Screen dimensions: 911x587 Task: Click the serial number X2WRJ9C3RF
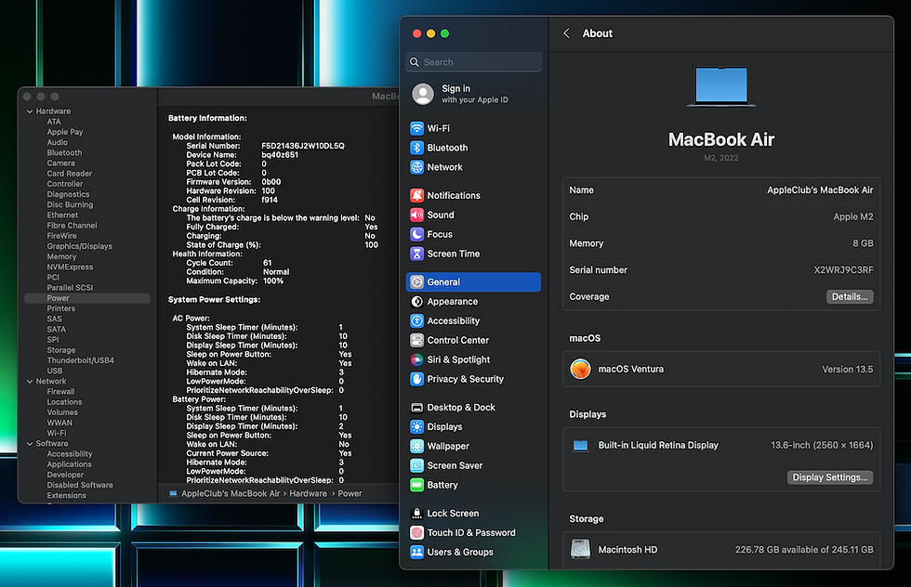843,270
